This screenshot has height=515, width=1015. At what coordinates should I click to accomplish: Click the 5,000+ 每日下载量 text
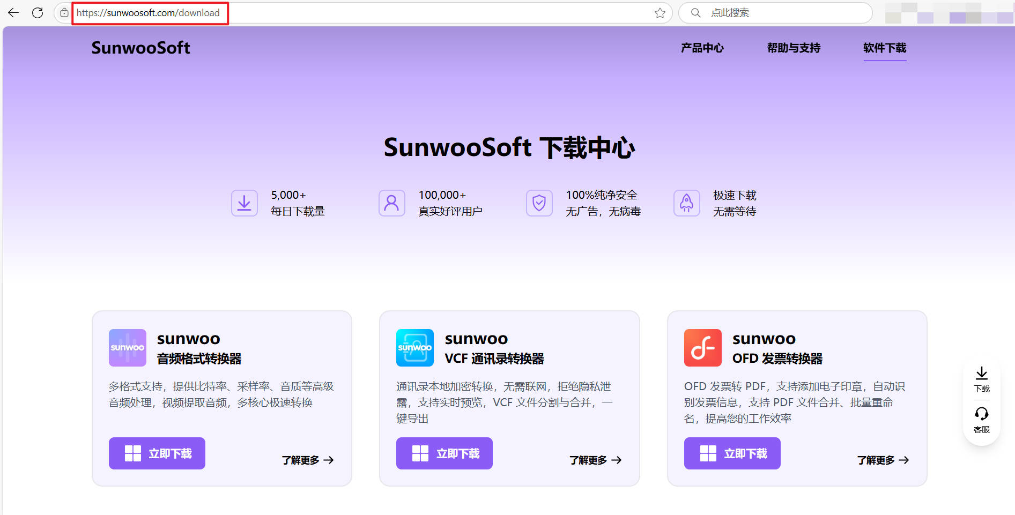pos(298,203)
